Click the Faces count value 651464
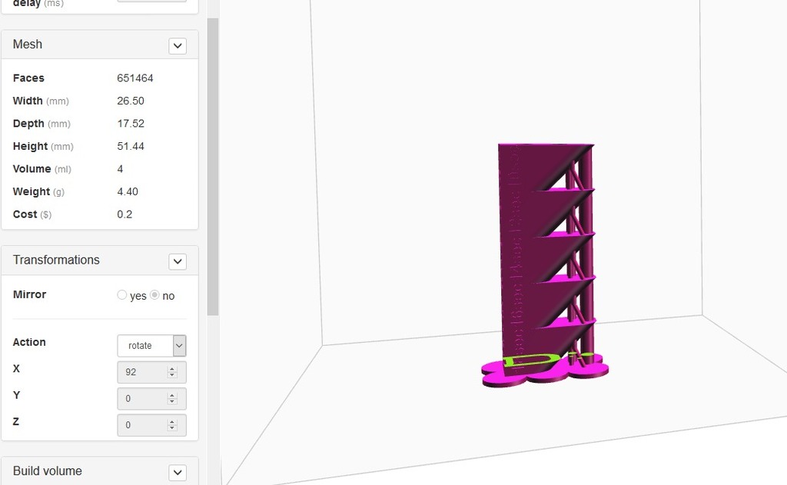Image resolution: width=787 pixels, height=485 pixels. [136, 78]
